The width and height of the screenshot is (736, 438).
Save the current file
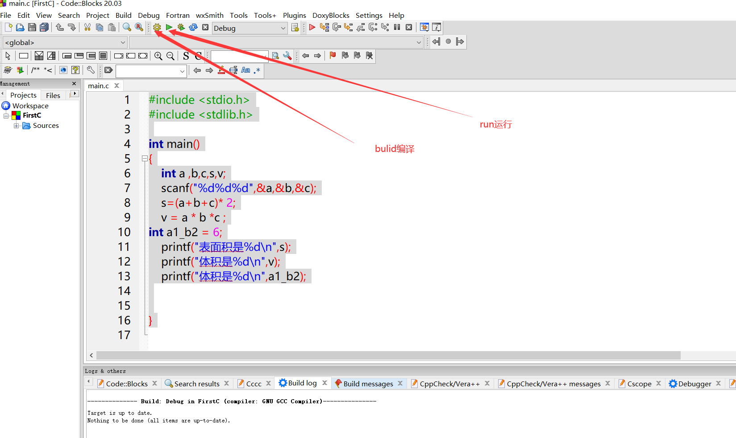[32, 28]
